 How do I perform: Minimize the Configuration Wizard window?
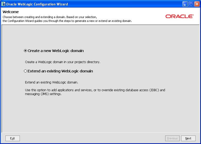tap(185, 4)
